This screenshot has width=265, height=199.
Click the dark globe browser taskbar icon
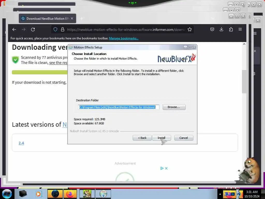(x=55, y=194)
